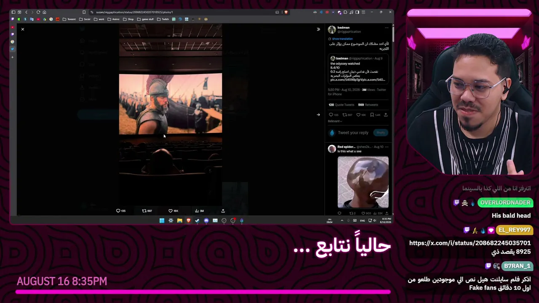Share icon under the enlarged photo
Viewport: 539px width, 303px height.
click(x=223, y=211)
